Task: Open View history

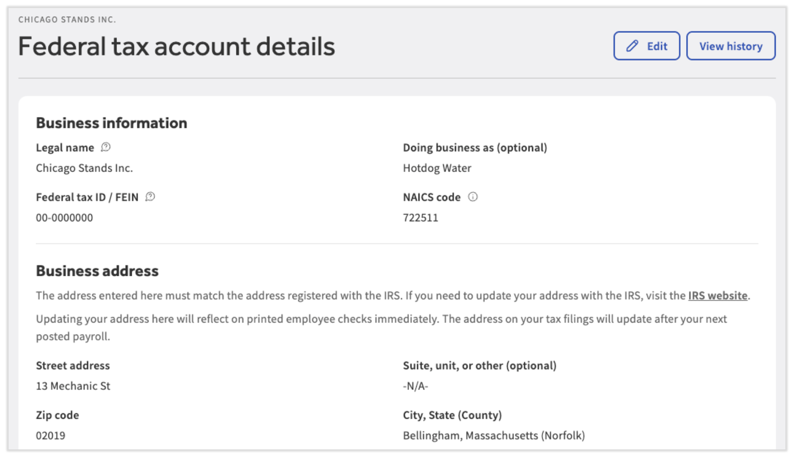Action: click(x=731, y=46)
